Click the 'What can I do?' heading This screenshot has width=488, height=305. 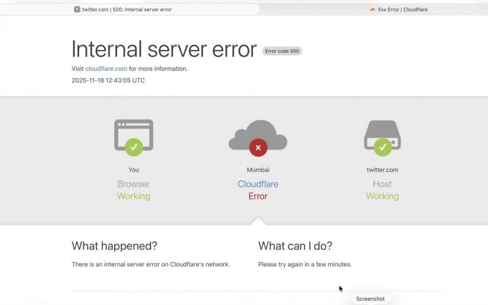coord(295,246)
